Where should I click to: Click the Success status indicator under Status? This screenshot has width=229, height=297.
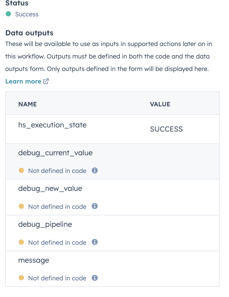pyautogui.click(x=8, y=14)
